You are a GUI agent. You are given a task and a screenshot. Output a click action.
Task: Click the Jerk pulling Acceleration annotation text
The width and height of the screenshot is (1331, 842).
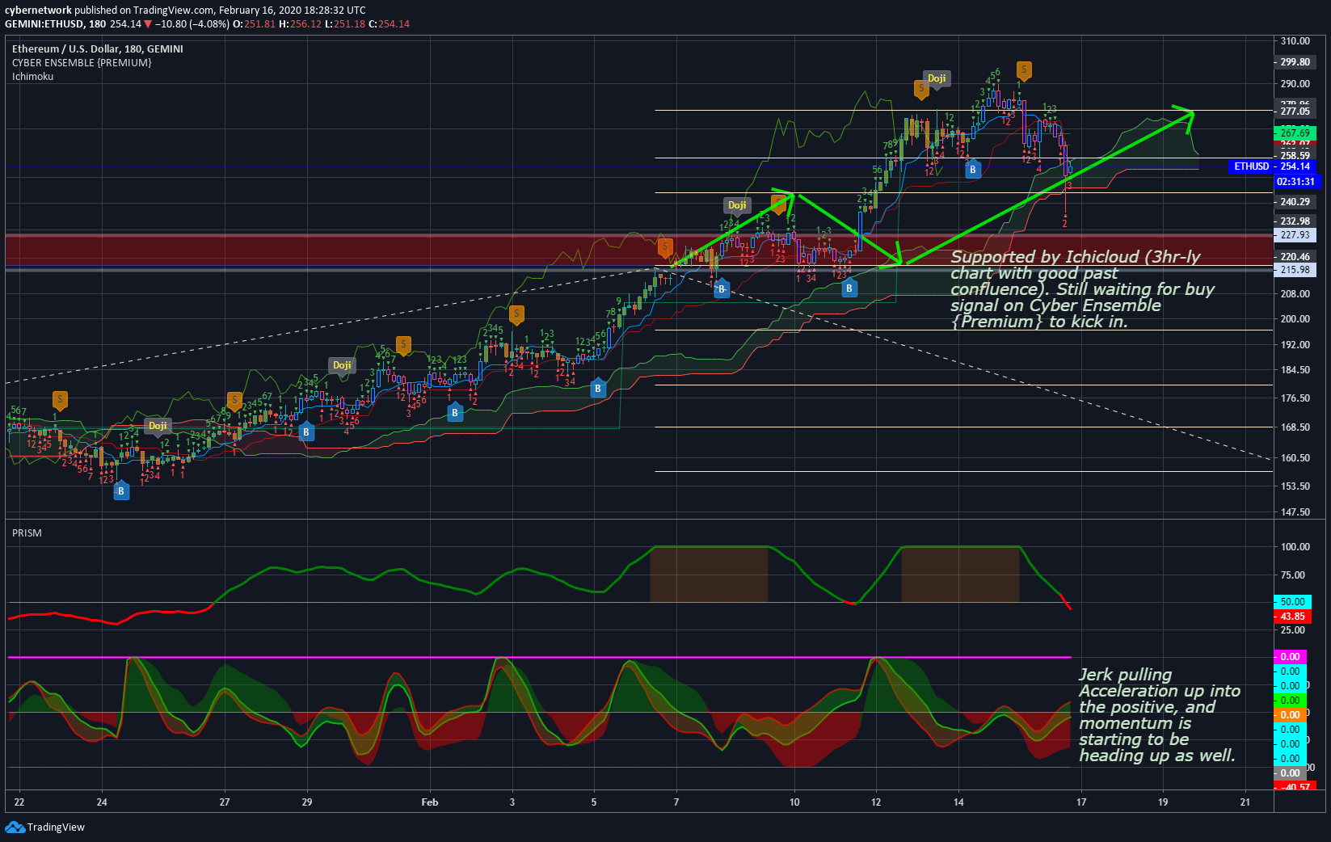pos(1159,715)
